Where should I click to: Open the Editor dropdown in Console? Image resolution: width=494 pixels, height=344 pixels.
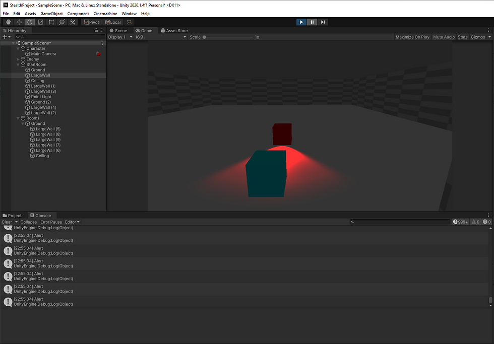[72, 222]
